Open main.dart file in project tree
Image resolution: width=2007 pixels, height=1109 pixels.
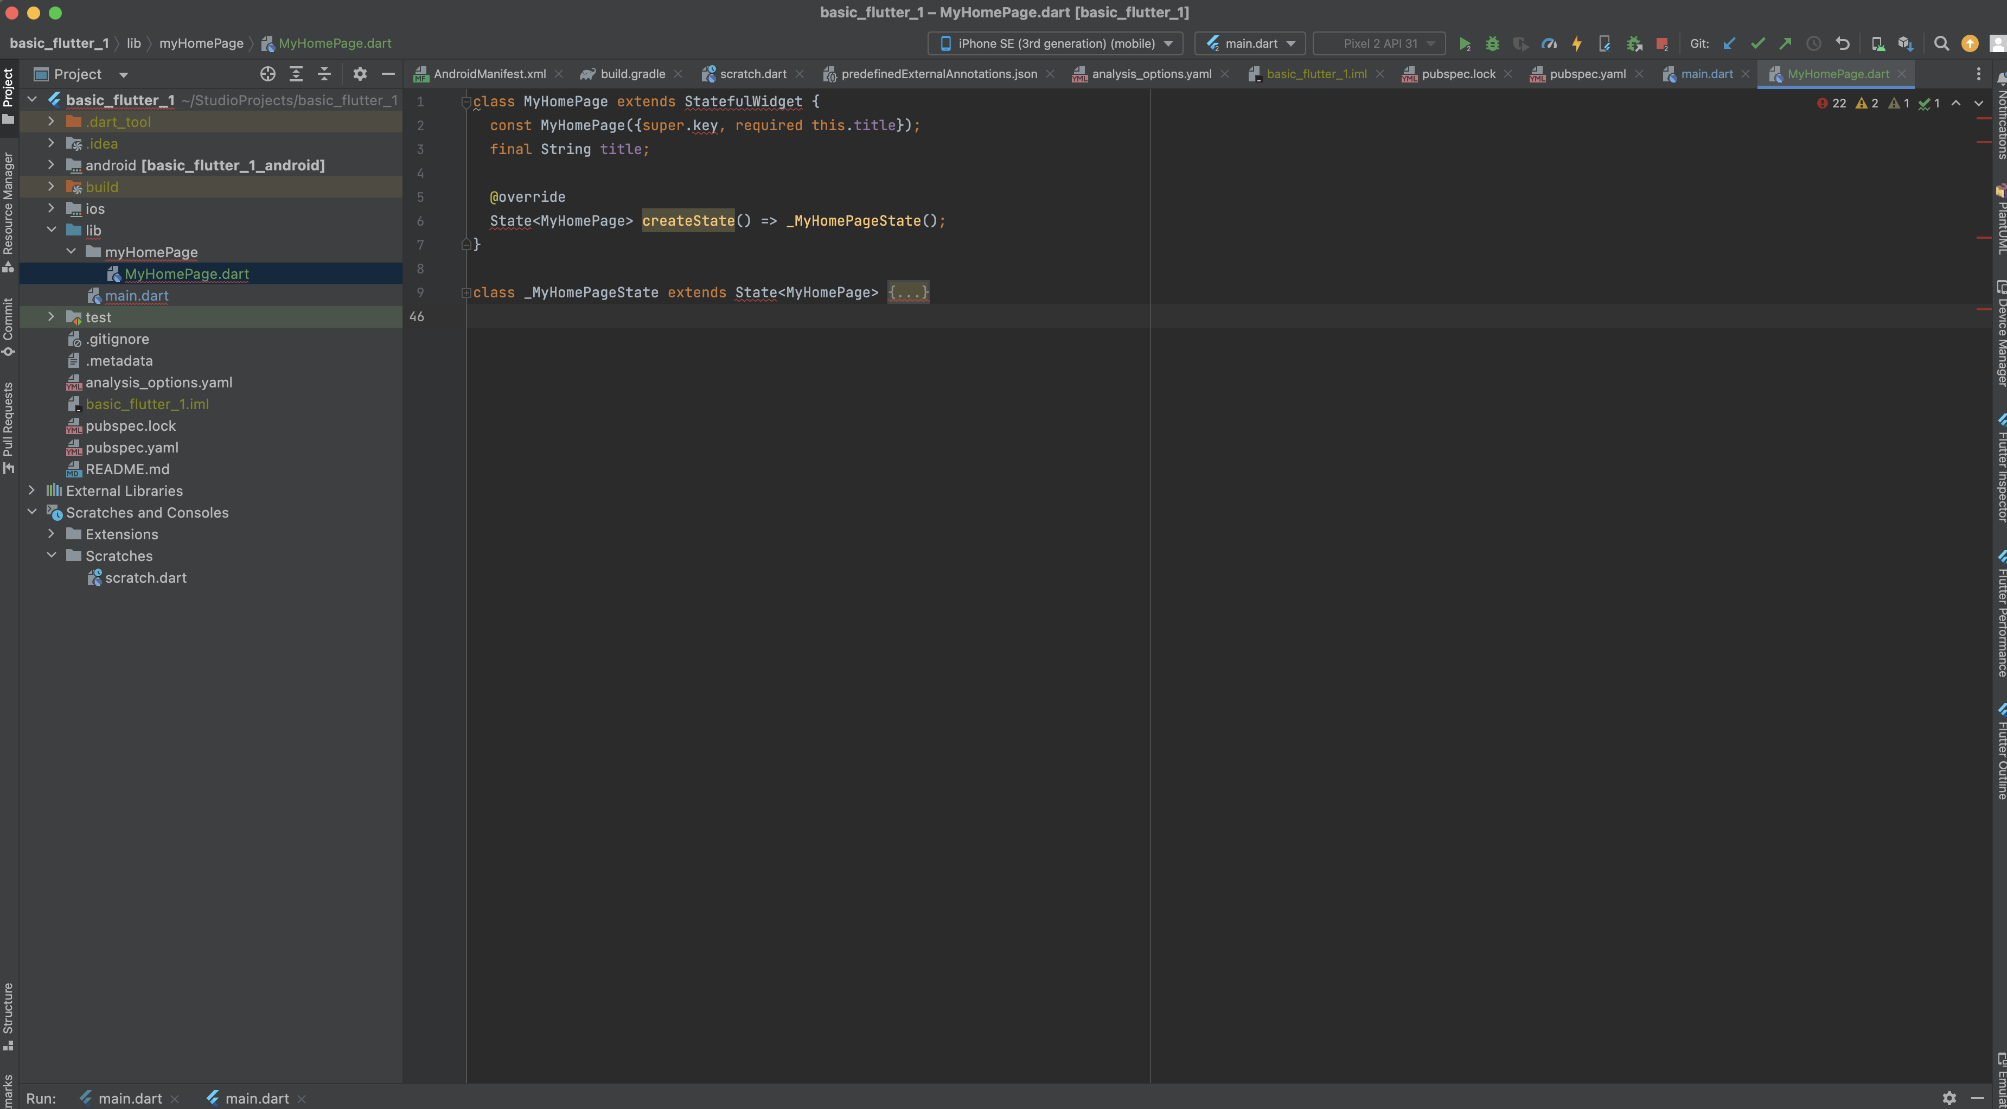click(136, 295)
